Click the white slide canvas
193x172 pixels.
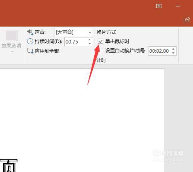[82, 120]
